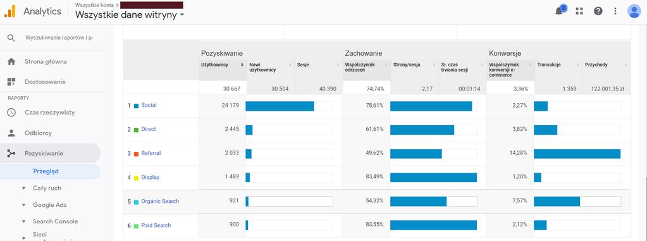Open the Sesje column dropdown
647x241 pixels.
point(338,65)
